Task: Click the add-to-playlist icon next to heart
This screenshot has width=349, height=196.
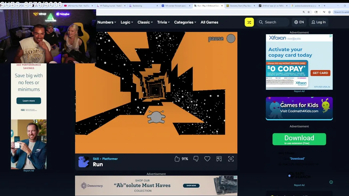Action: pos(219,159)
